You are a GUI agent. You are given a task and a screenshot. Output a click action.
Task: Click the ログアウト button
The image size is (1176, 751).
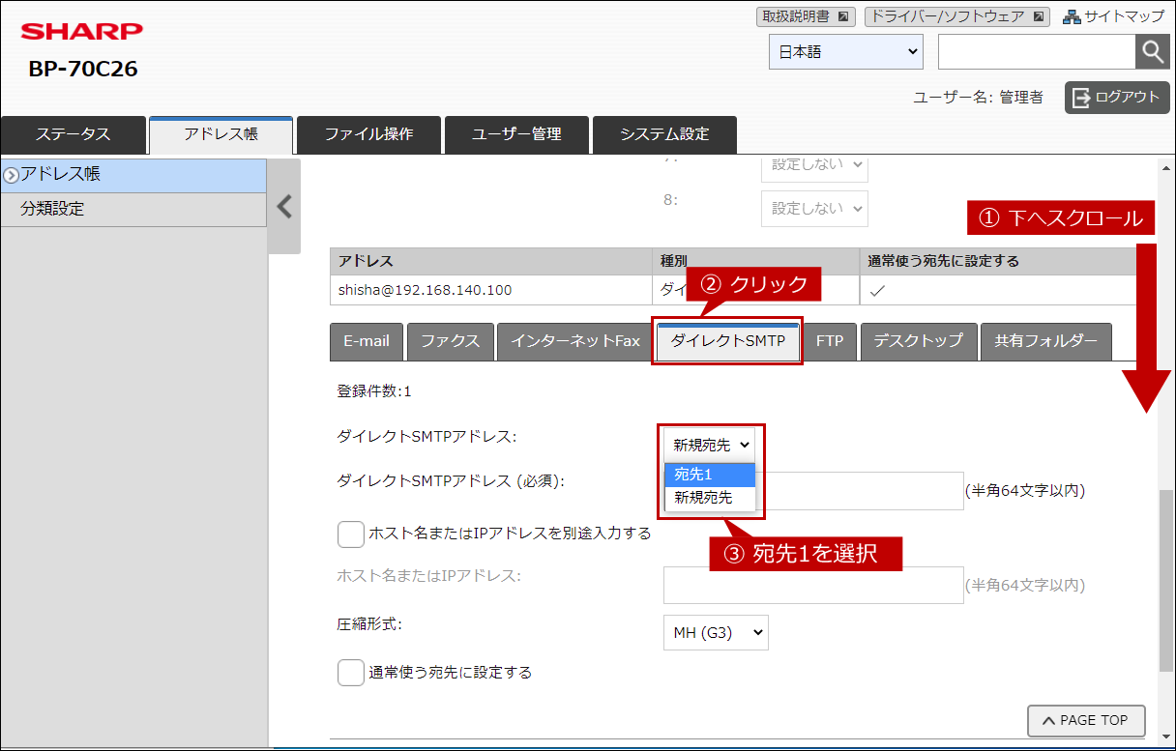(1117, 97)
